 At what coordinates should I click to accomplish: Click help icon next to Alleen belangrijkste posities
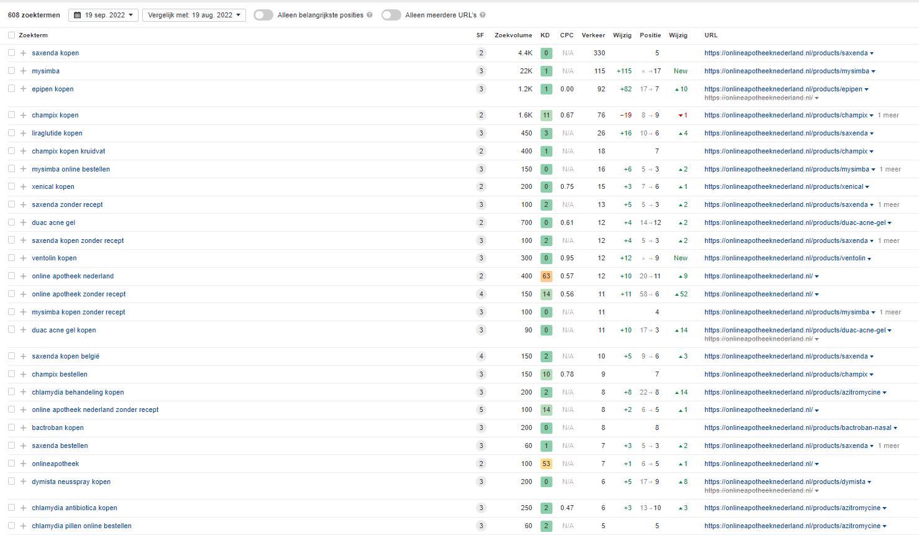(370, 15)
